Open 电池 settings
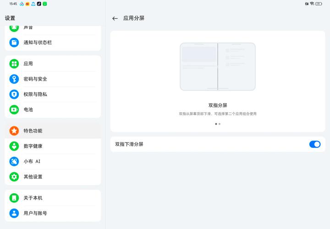 53,109
